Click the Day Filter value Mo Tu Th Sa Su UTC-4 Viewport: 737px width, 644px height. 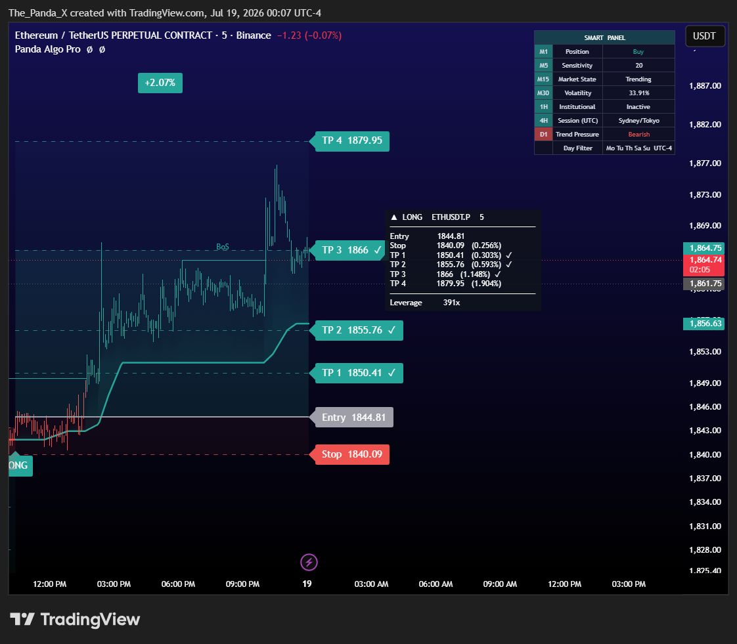(x=638, y=148)
